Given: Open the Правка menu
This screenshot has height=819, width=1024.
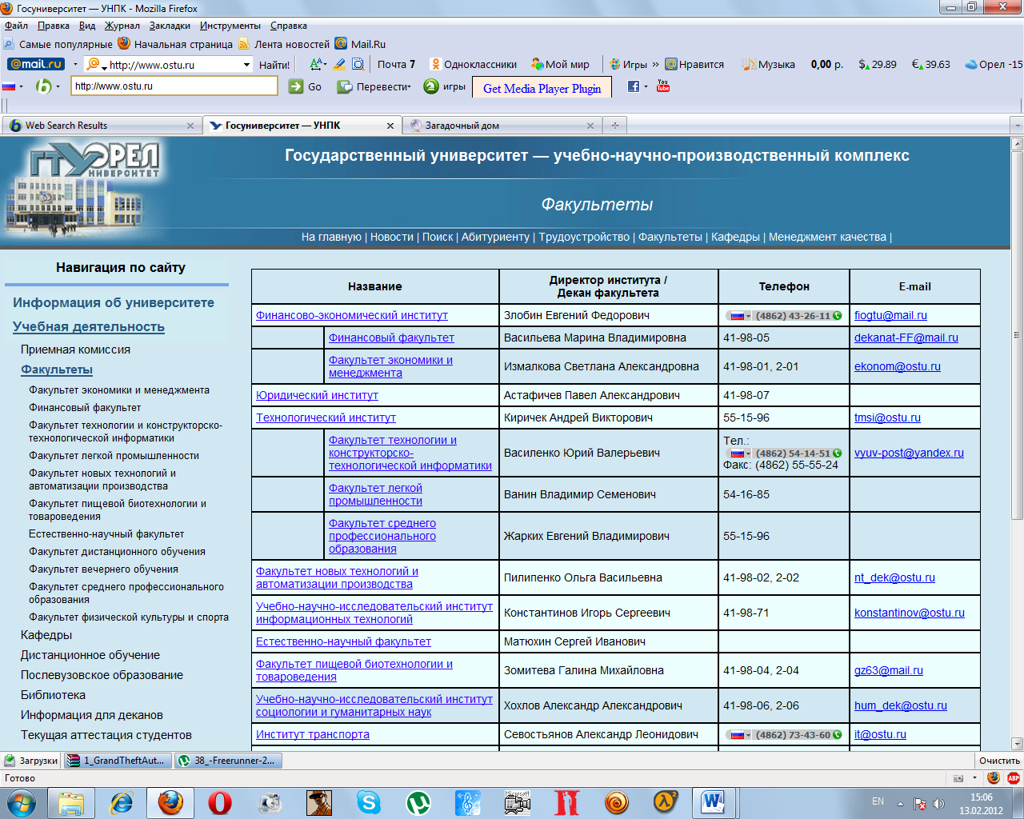Looking at the screenshot, I should [53, 26].
